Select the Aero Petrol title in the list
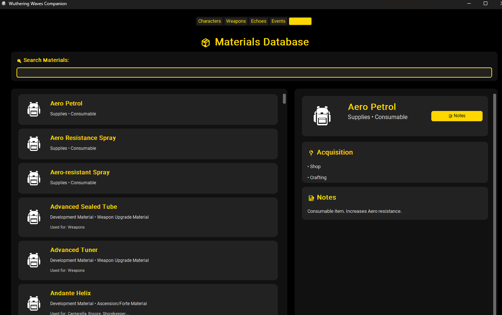502x315 pixels. pyautogui.click(x=66, y=104)
